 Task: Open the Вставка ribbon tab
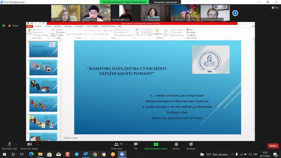pyautogui.click(x=48, y=26)
